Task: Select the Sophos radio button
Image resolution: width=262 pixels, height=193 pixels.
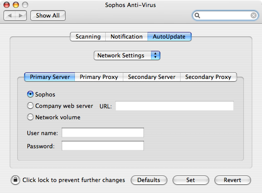Action: click(x=30, y=94)
